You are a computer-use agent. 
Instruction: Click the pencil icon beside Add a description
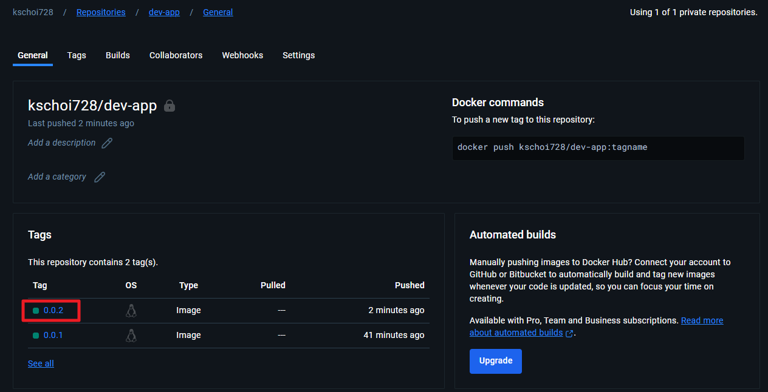107,143
